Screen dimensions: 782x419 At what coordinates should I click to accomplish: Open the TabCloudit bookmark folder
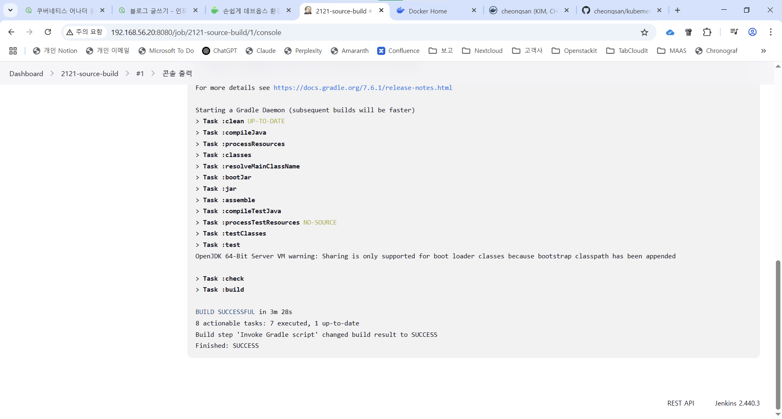coord(627,51)
